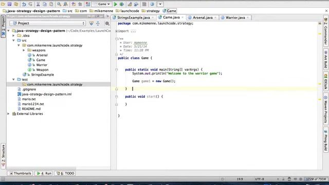
Task: Collapse the src folder
Action: point(14,40)
